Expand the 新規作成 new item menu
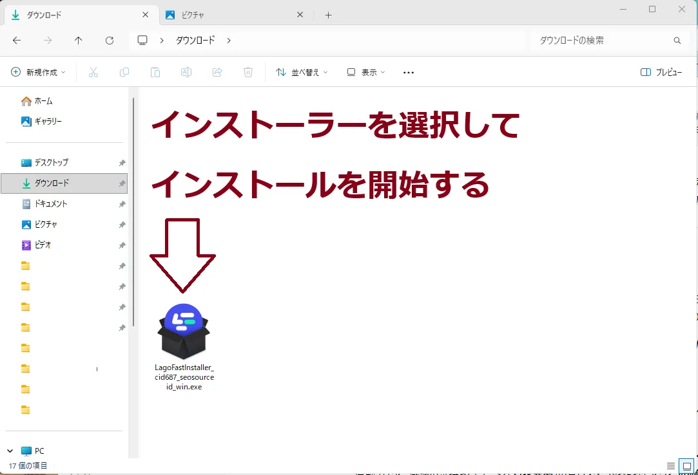Screen dimensions: 698x475 (x=39, y=72)
